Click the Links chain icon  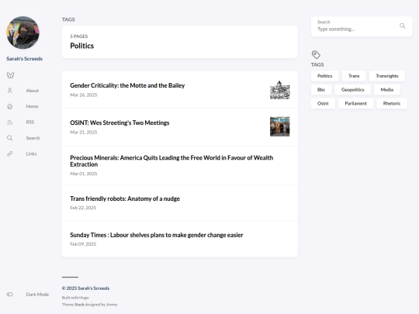10,154
